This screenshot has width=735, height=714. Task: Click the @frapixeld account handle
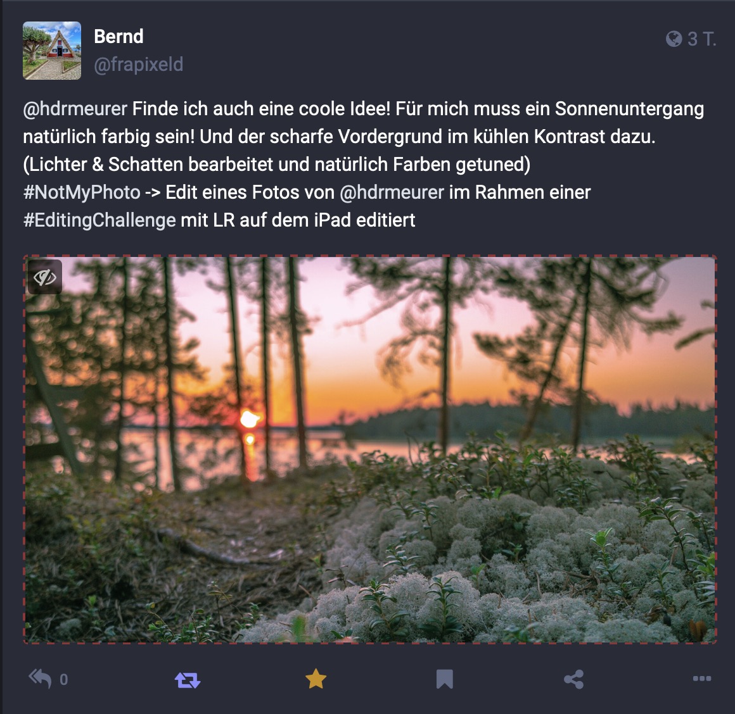[138, 65]
